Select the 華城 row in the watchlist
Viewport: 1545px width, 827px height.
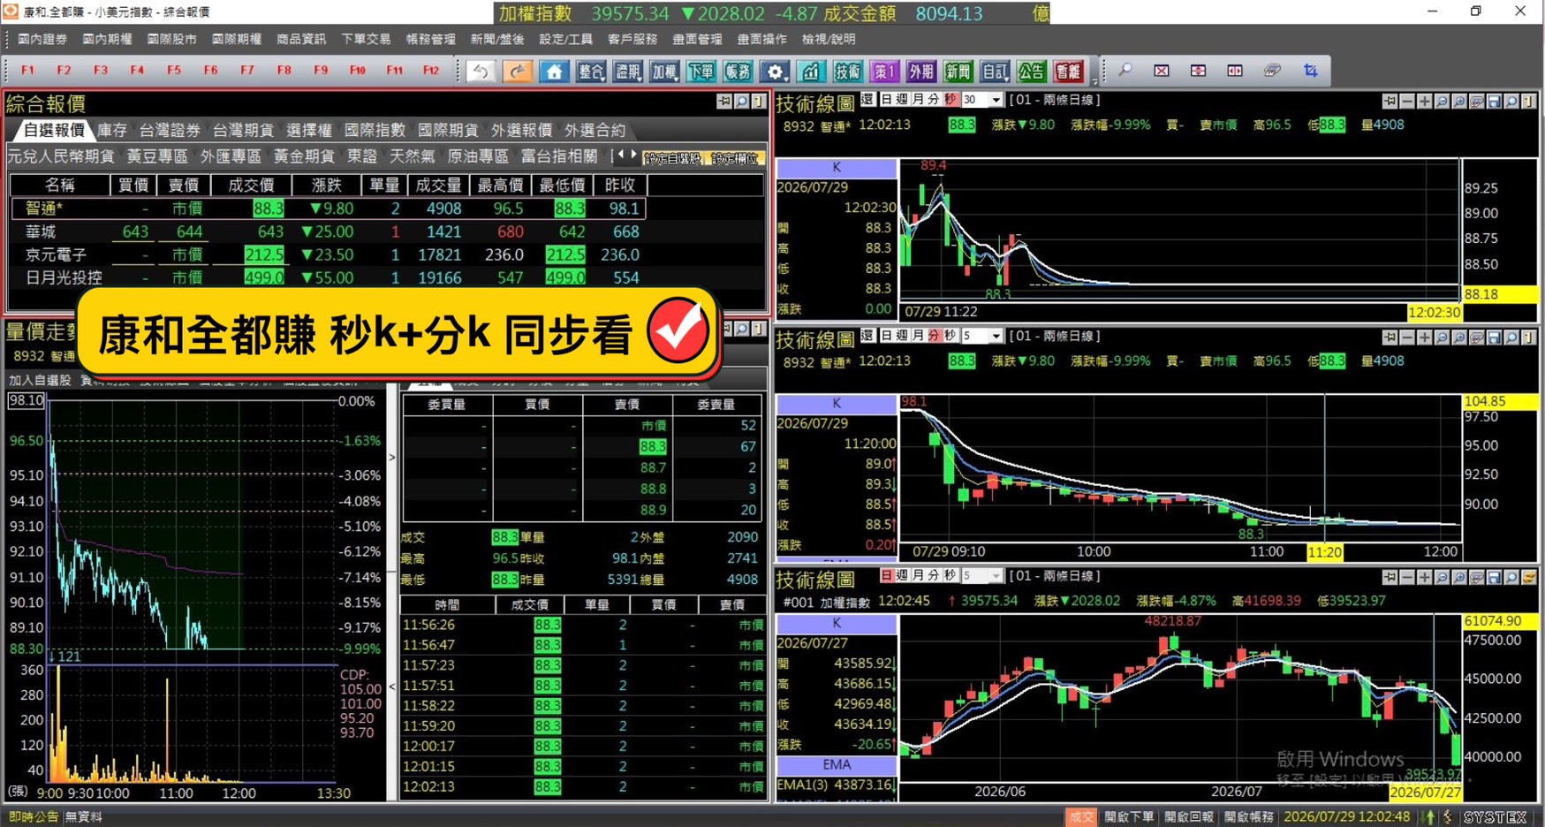coord(386,231)
